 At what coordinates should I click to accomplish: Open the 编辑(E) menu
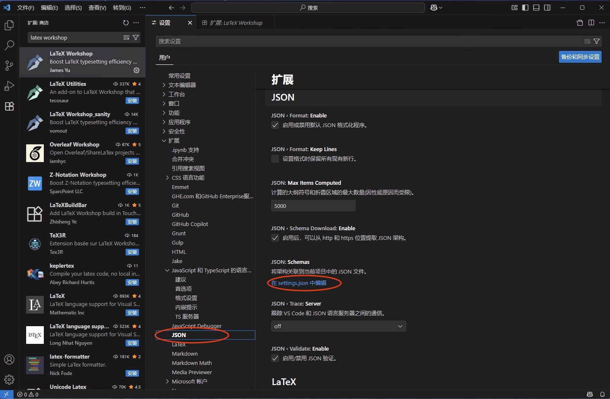click(x=49, y=8)
